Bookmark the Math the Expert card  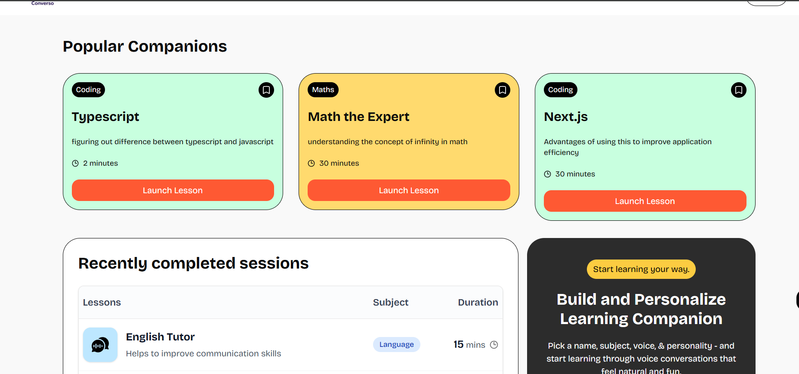(x=502, y=90)
